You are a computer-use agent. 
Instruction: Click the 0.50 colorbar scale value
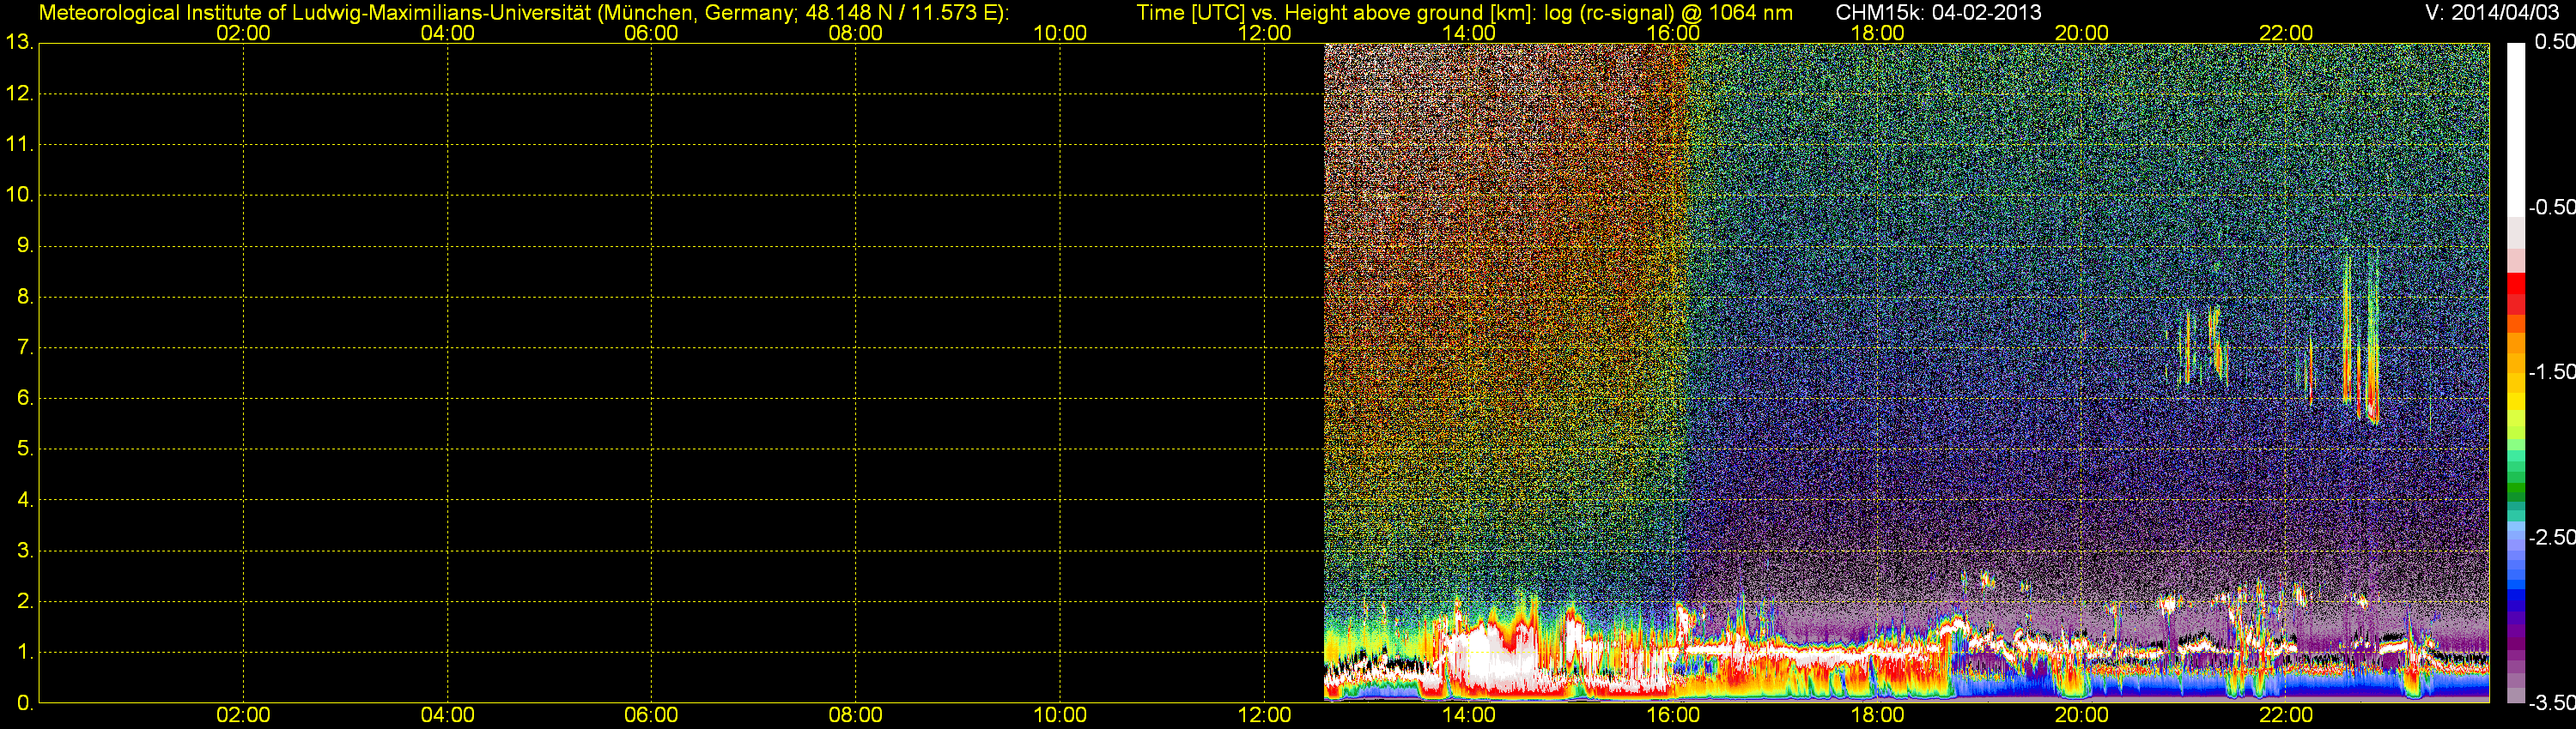(2554, 42)
